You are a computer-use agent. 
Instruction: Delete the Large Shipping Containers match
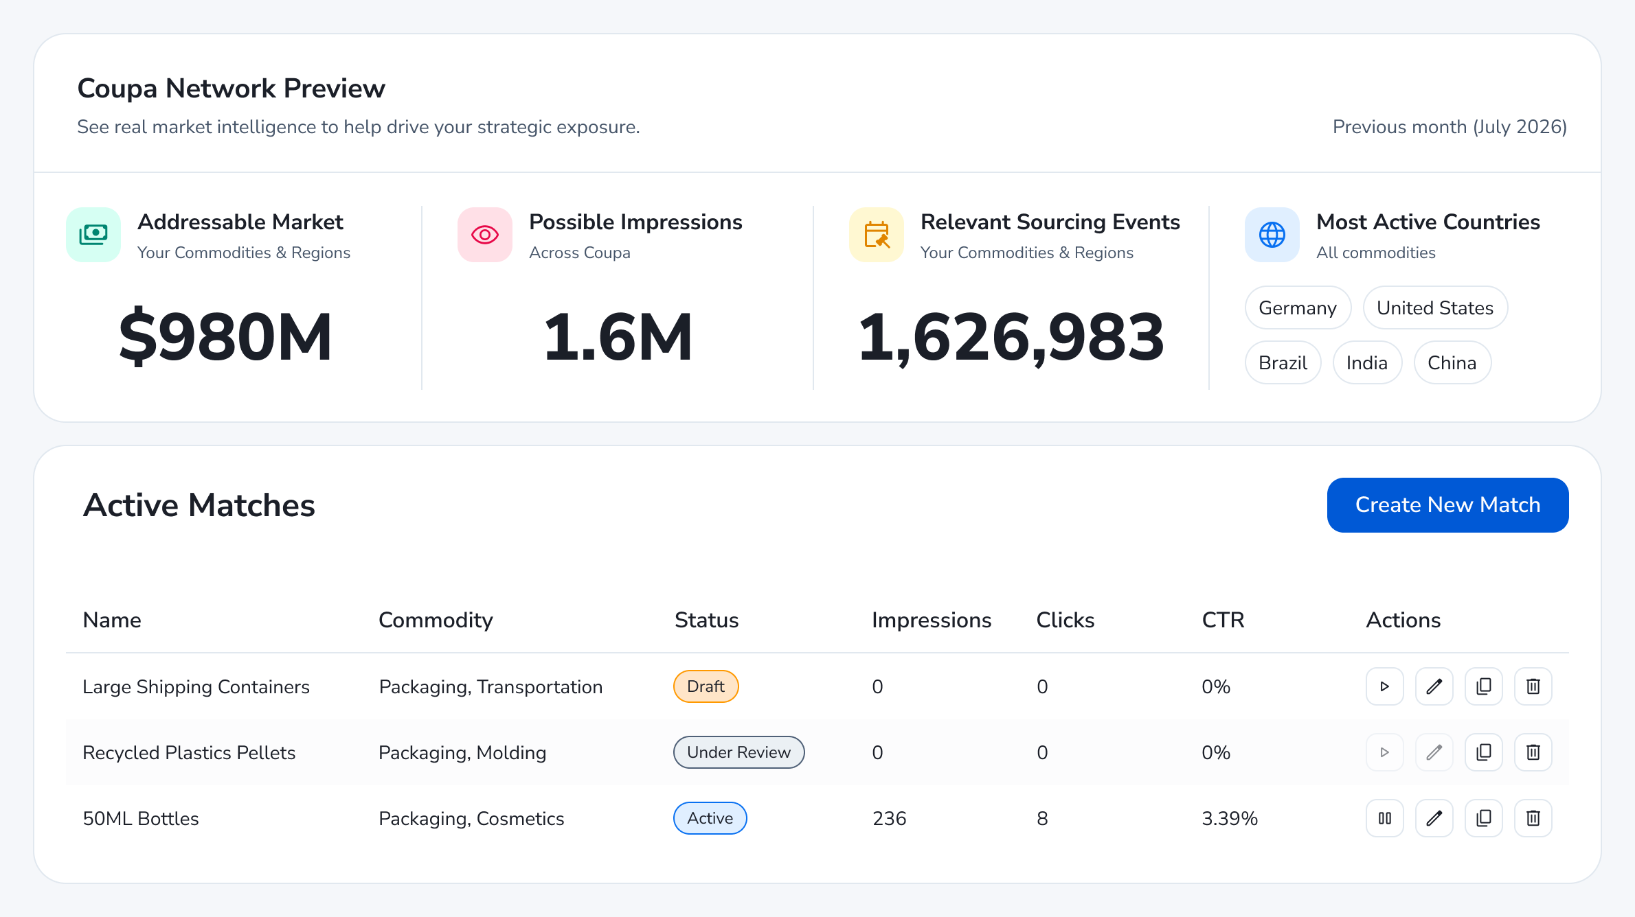pyautogui.click(x=1533, y=686)
